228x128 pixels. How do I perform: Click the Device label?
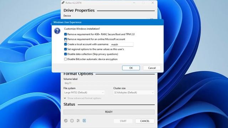pyautogui.click(x=67, y=16)
